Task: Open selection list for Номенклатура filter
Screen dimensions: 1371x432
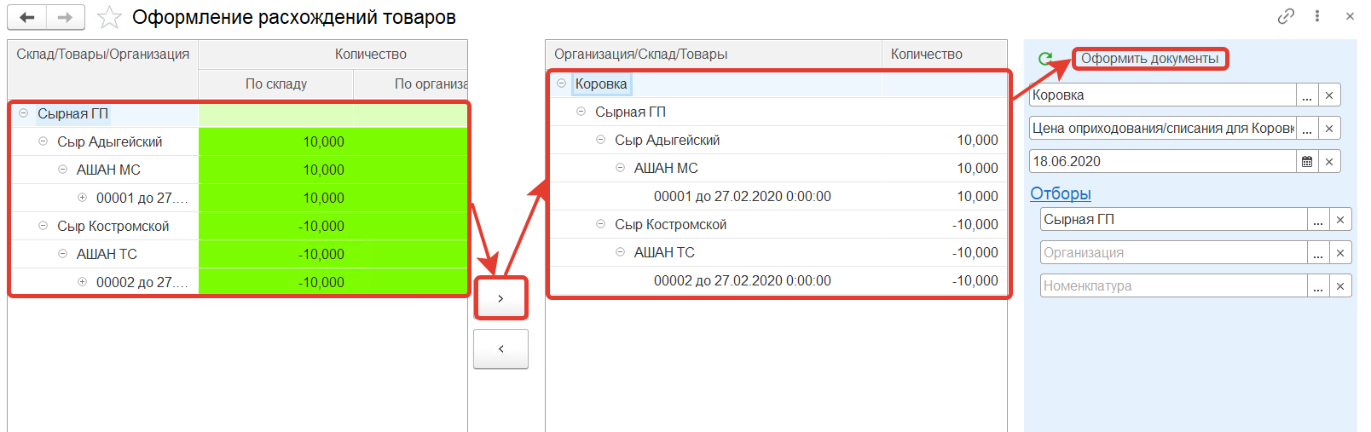Action: [x=1318, y=286]
